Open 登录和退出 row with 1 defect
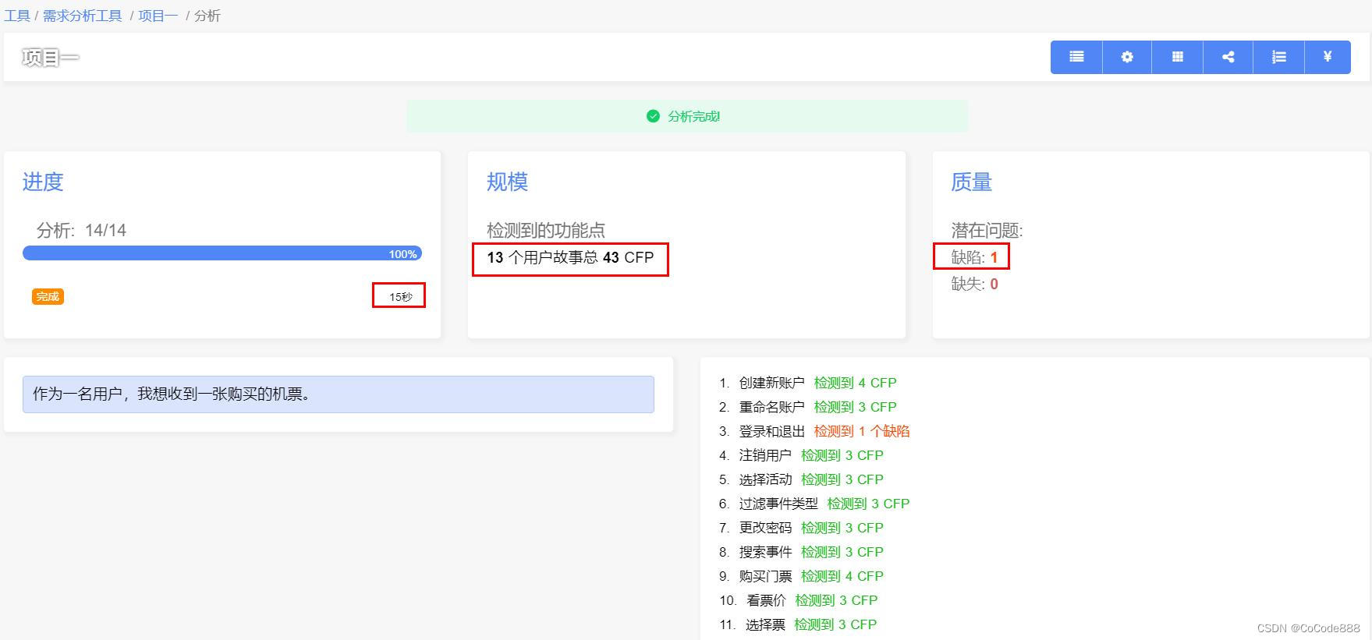 (814, 431)
